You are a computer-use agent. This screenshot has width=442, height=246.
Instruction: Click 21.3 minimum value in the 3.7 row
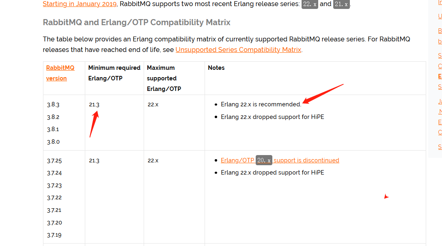click(x=94, y=161)
